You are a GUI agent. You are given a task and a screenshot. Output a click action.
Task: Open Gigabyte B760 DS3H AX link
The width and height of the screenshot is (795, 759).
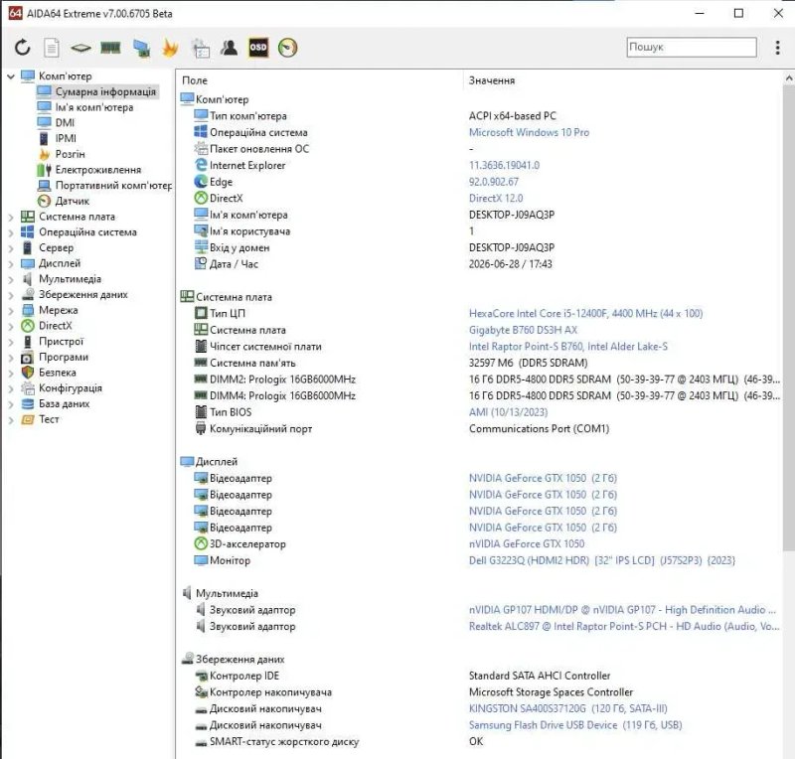(x=523, y=330)
